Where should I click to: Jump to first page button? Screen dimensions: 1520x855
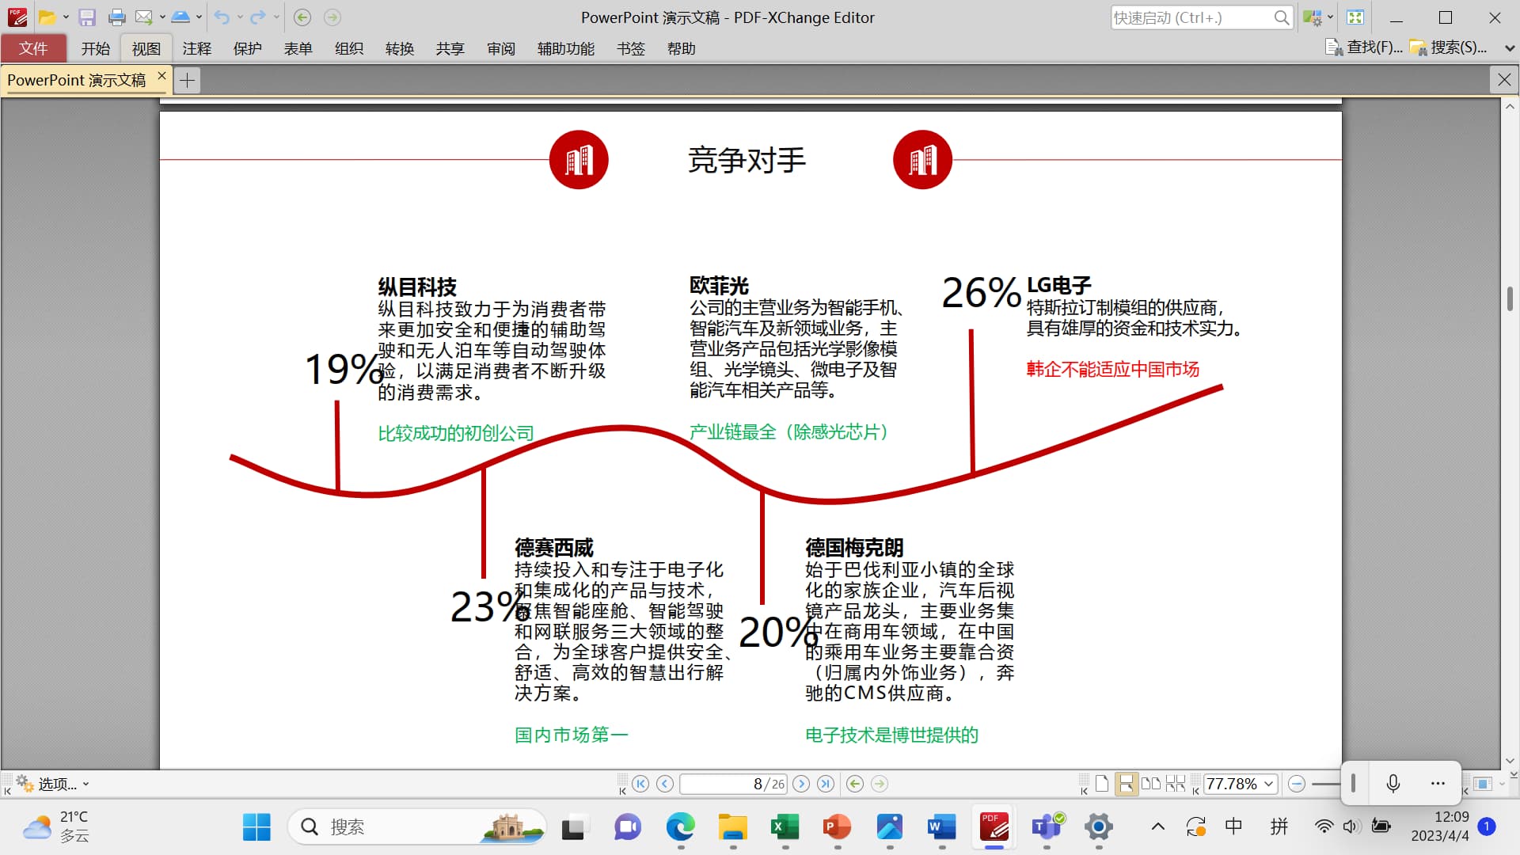pyautogui.click(x=640, y=784)
